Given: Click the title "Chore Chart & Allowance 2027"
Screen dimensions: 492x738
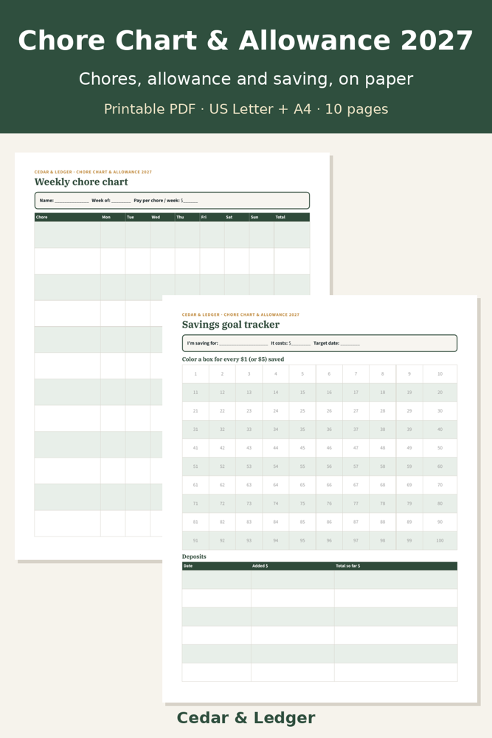Looking at the screenshot, I should click(246, 41).
